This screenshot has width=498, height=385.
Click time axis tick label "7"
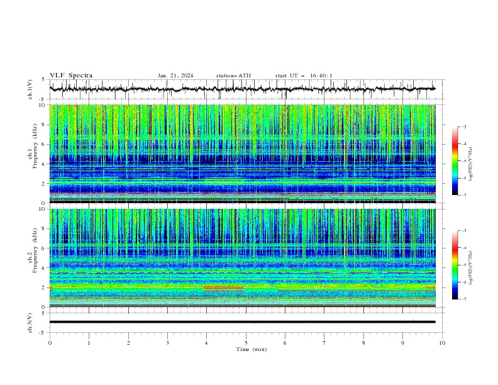point(324,343)
